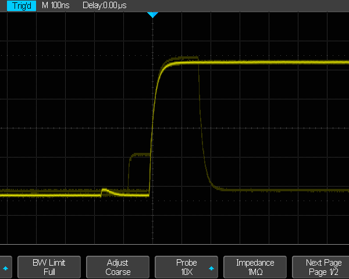Toggle the BW Limit Full setting

[49, 267]
